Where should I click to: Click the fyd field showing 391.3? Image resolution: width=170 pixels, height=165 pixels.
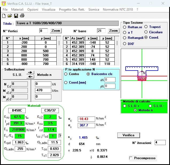[x=17, y=123]
